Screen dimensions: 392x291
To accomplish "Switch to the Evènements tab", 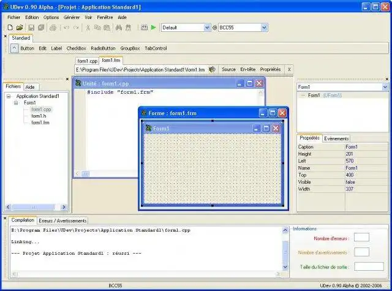I will click(x=336, y=138).
